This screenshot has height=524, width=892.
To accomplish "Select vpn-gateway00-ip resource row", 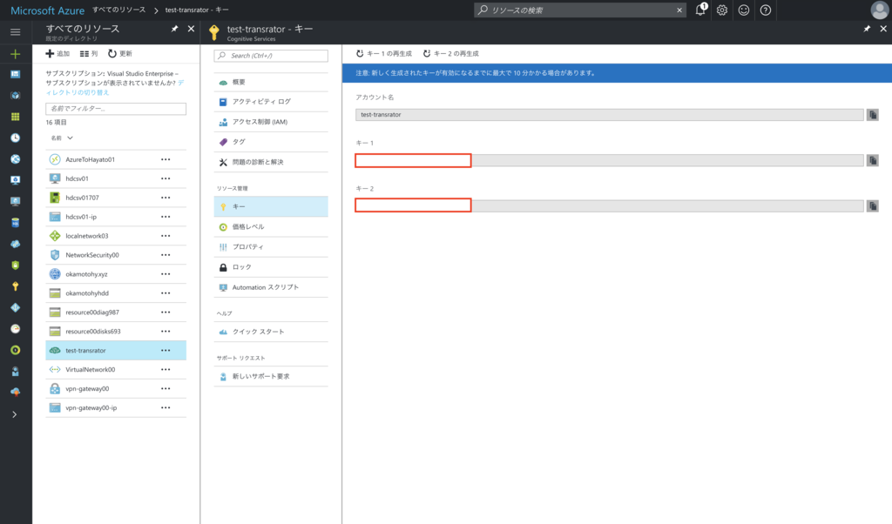I will coord(116,408).
